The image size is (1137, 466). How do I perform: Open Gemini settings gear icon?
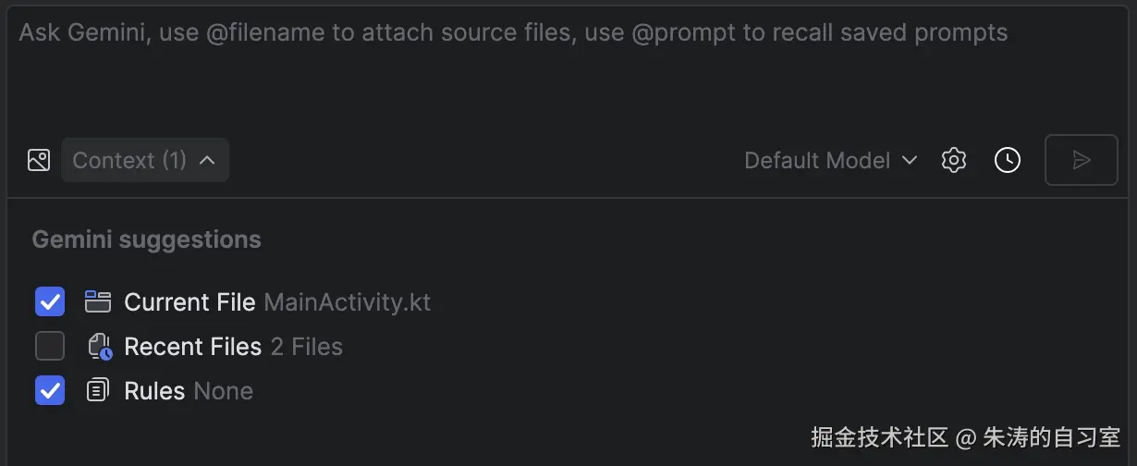coord(953,160)
